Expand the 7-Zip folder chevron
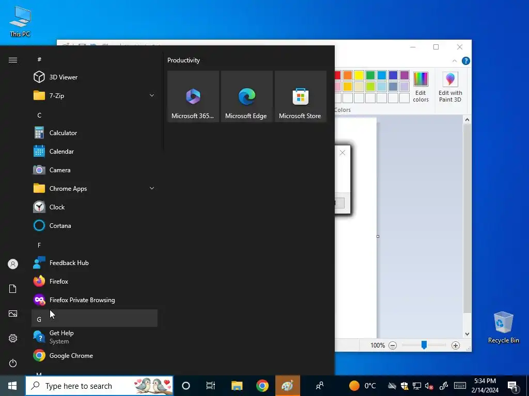The image size is (529, 396). 152,95
